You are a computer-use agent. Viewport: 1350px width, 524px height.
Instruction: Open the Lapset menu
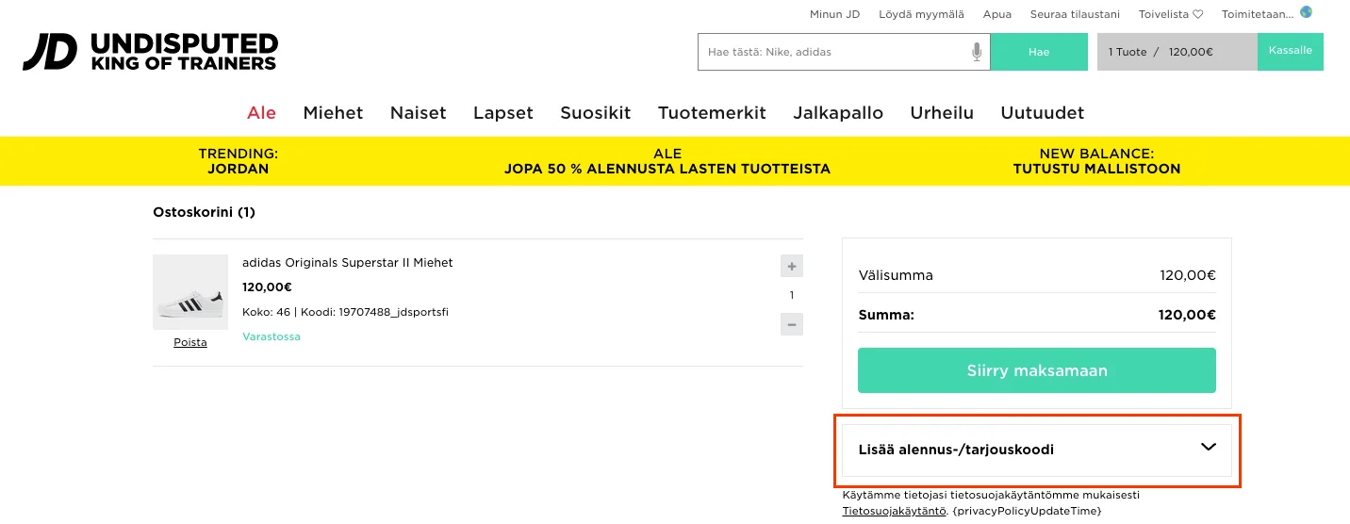503,113
